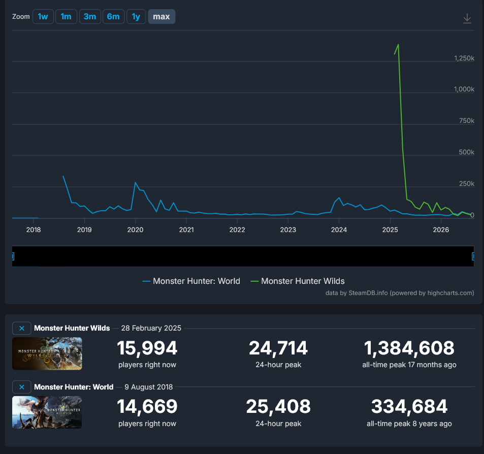
Task: Open the Monster Hunter Wilds title link
Action: click(72, 328)
